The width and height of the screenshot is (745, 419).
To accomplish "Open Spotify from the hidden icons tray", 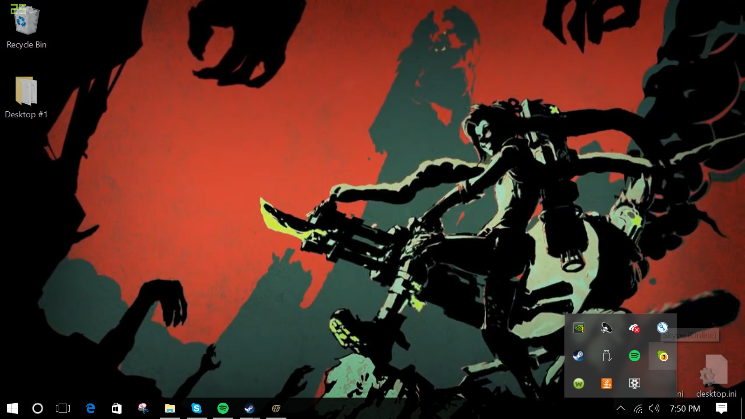I will [634, 356].
